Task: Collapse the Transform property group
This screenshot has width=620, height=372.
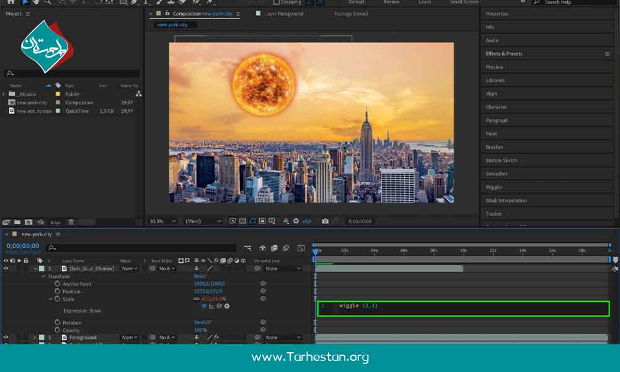Action: pos(43,276)
